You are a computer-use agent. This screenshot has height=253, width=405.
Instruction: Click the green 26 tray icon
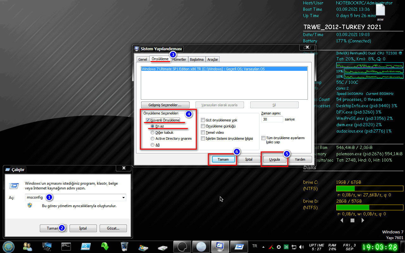(x=286, y=247)
